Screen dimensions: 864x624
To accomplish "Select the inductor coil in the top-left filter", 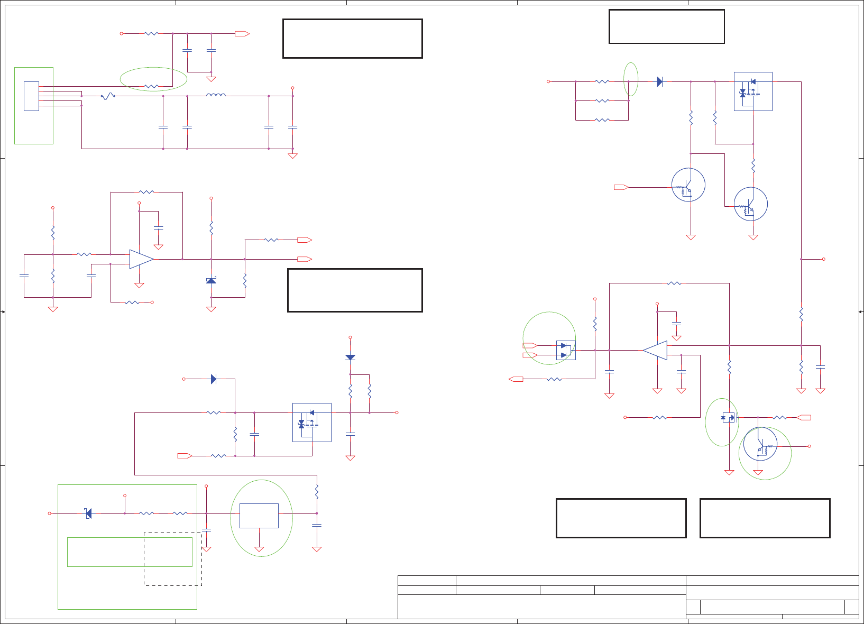I will [216, 95].
